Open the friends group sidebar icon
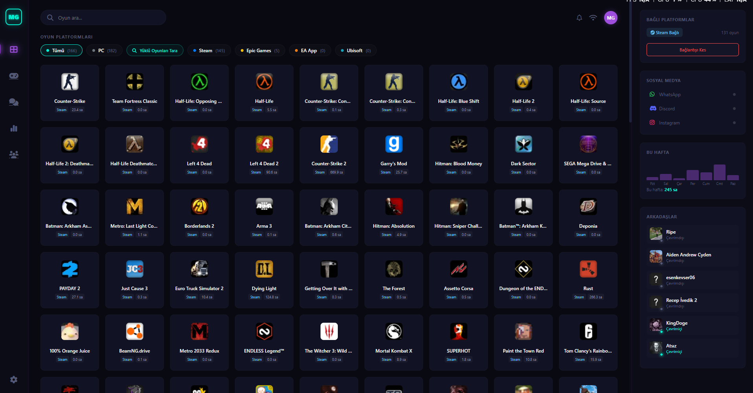This screenshot has width=753, height=393. 14,155
